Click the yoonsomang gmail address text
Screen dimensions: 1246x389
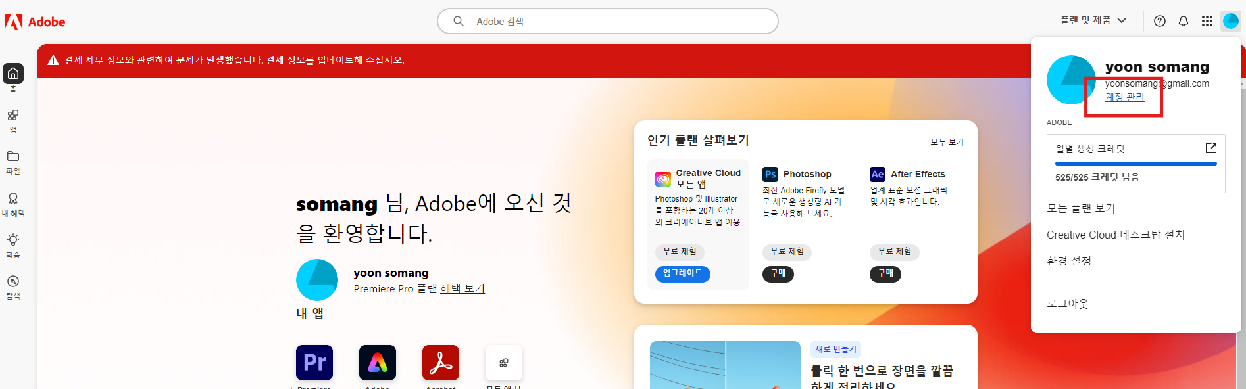pos(1157,83)
